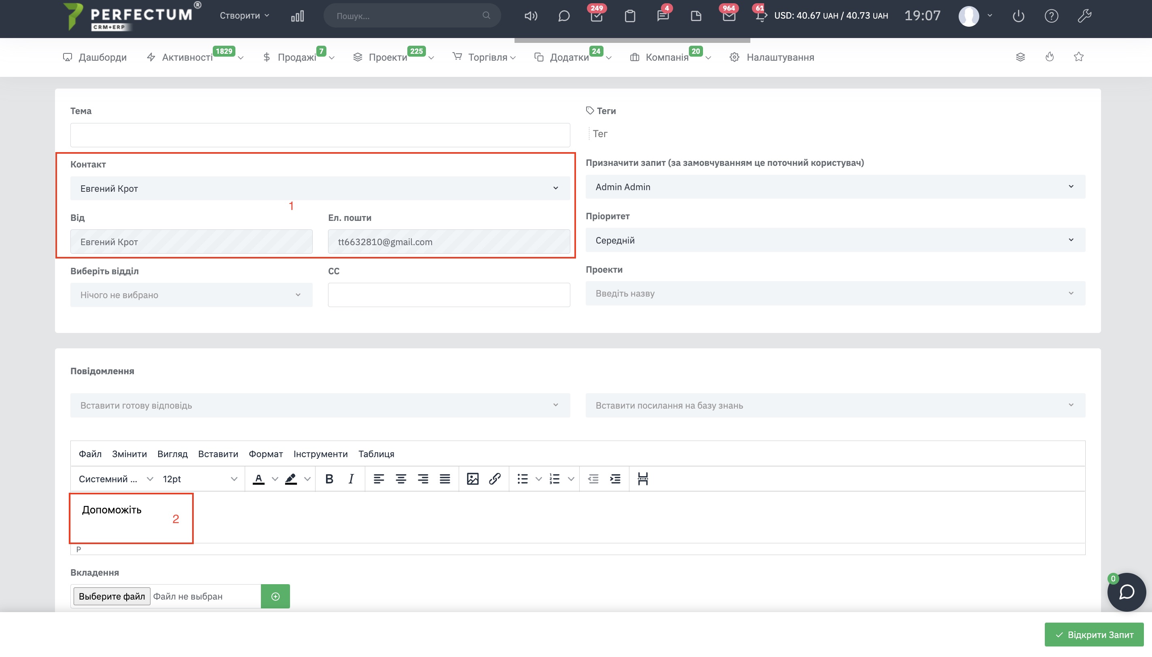Click the power logout icon

click(1018, 16)
